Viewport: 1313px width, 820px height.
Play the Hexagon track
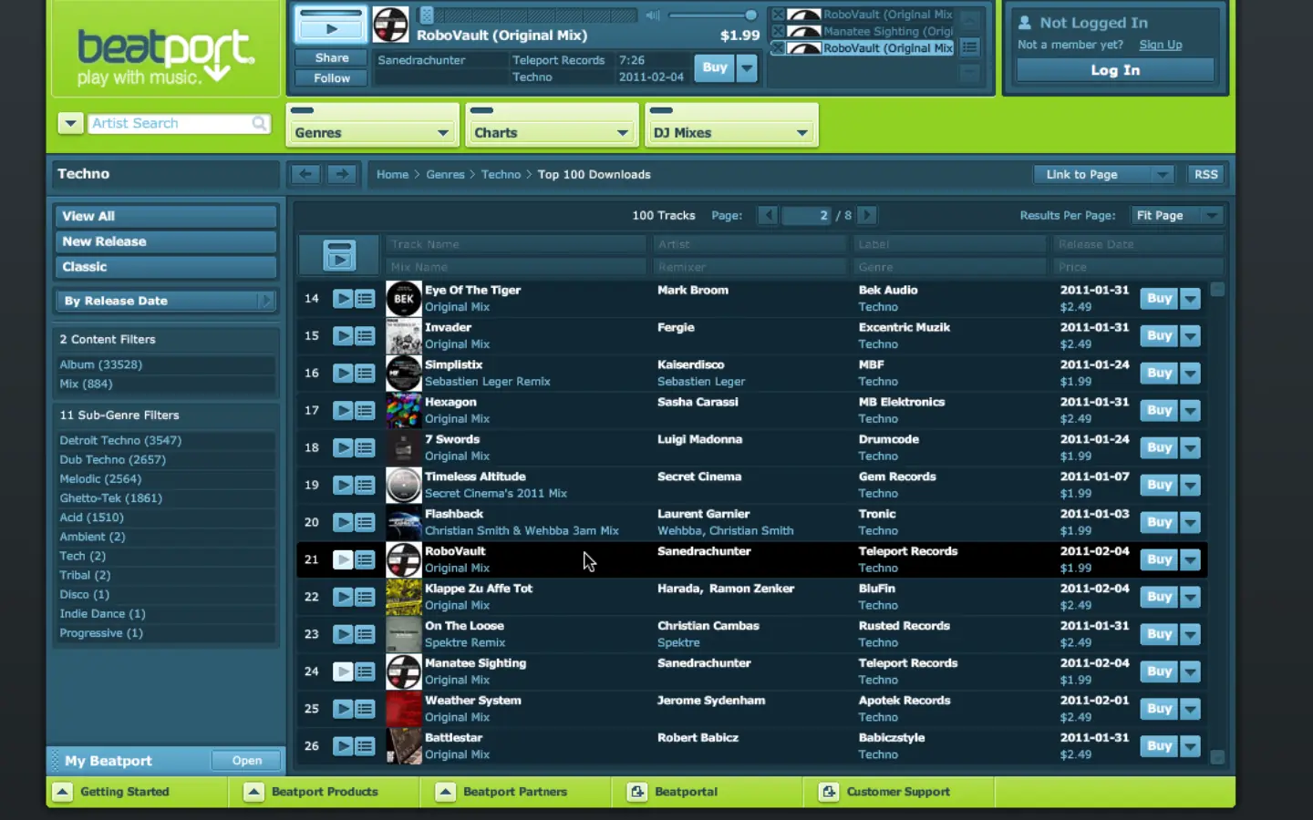(343, 411)
